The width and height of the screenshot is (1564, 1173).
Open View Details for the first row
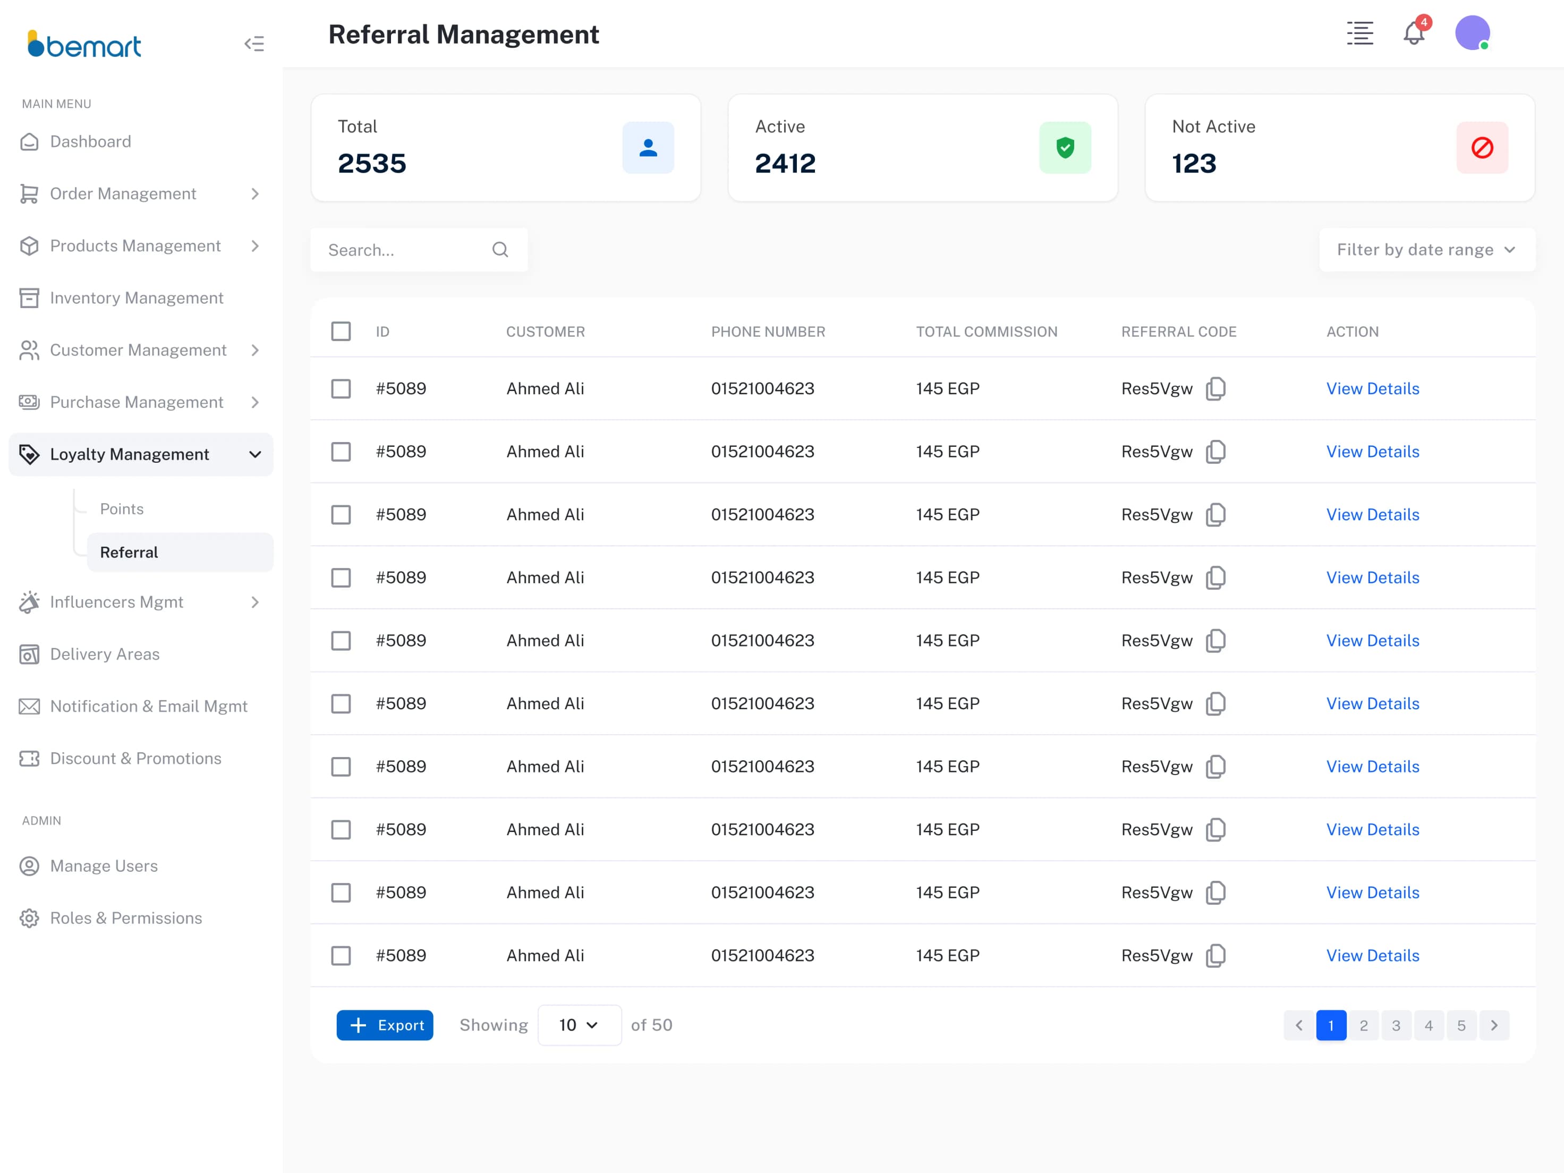(x=1372, y=389)
